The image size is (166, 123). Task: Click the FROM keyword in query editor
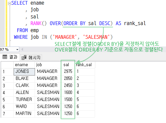pos(22,30)
